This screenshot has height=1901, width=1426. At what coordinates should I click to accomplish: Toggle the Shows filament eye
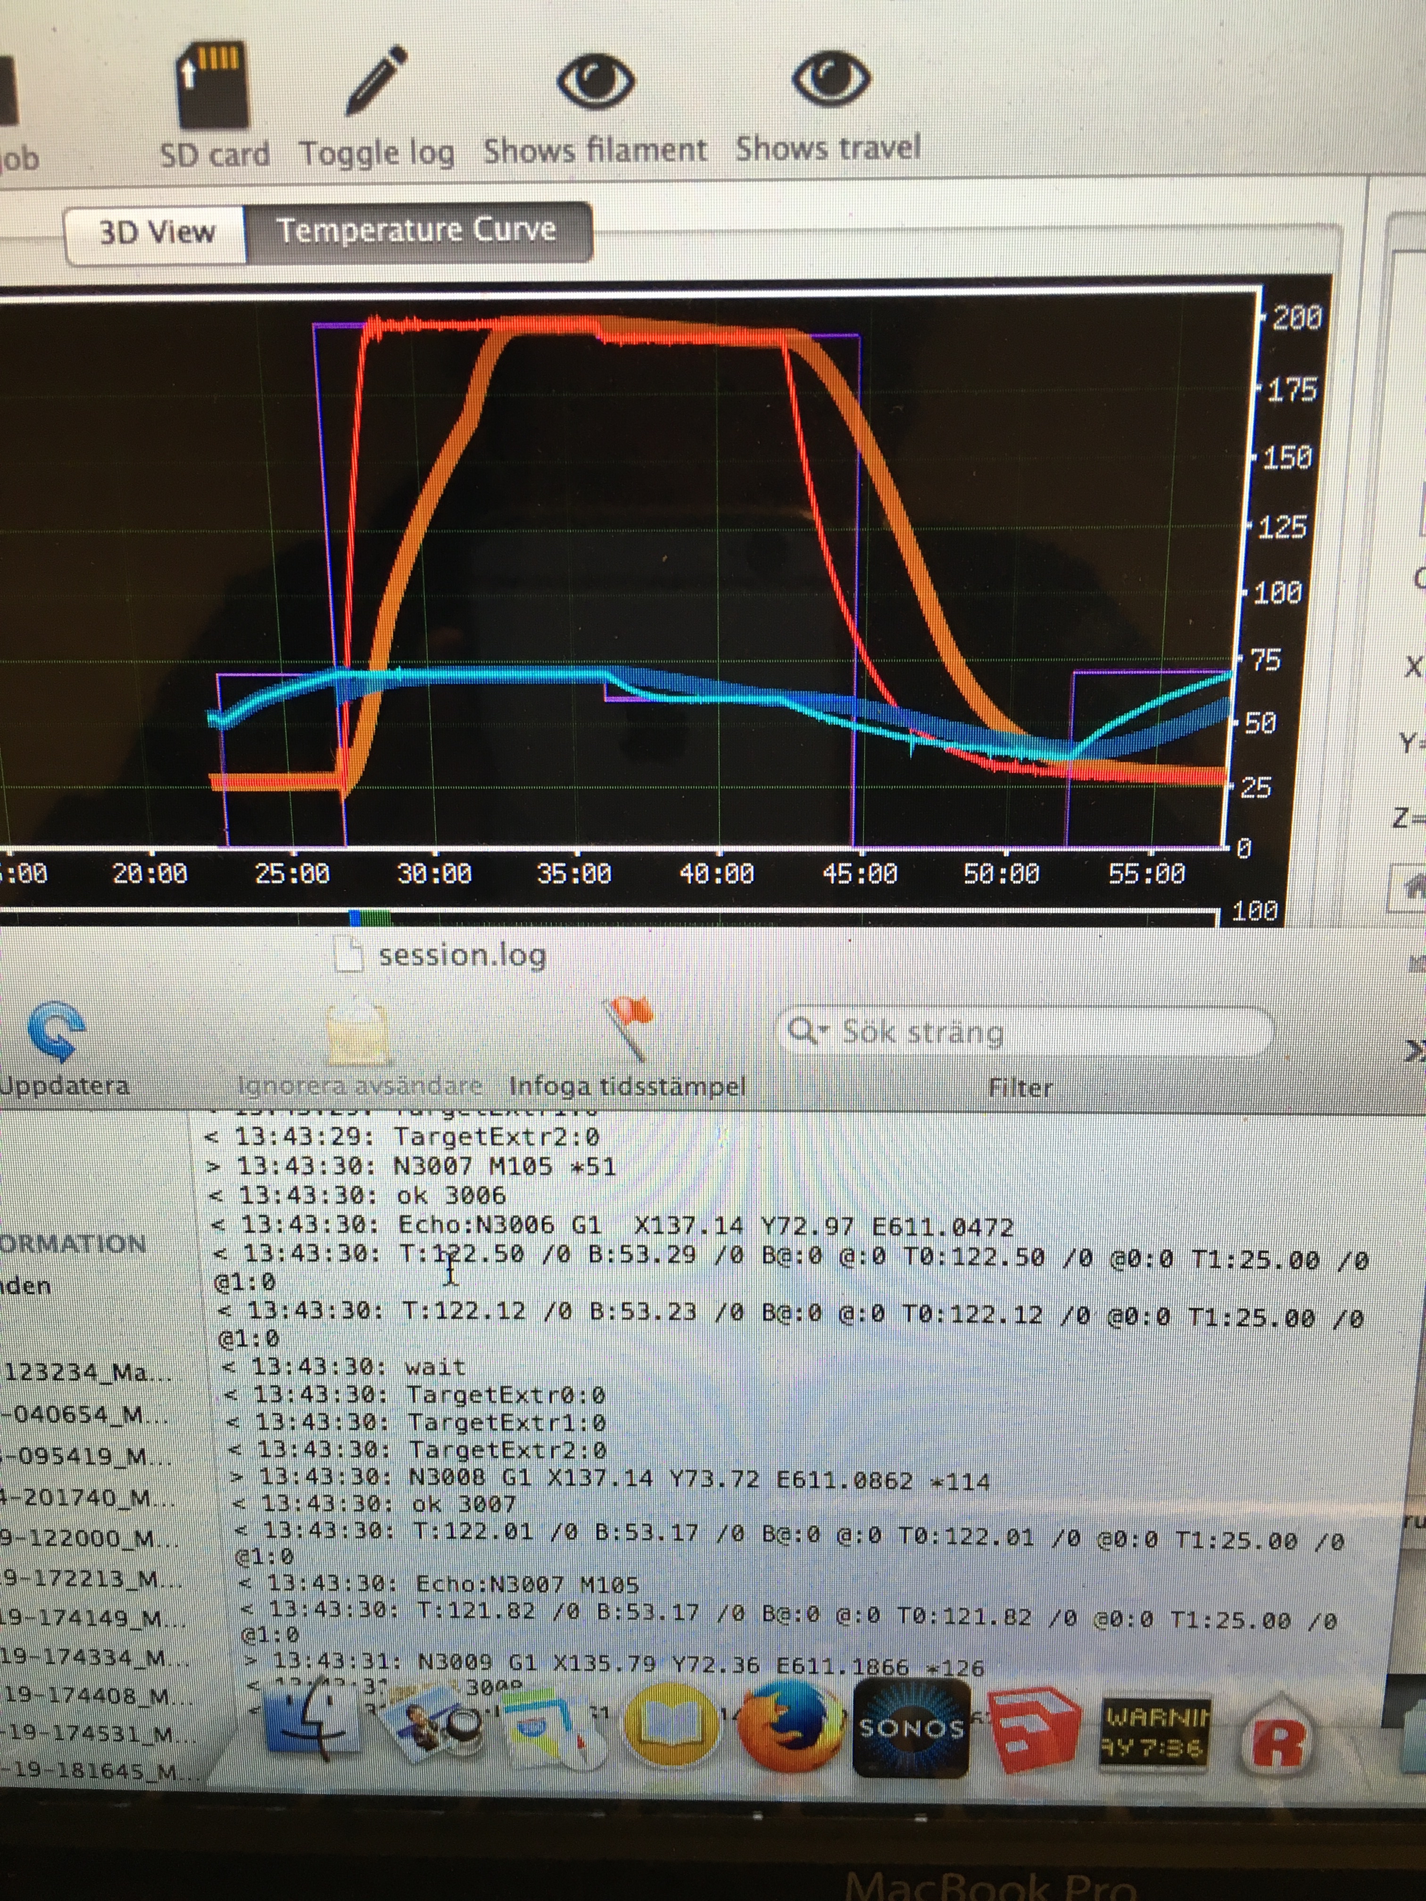coord(596,82)
